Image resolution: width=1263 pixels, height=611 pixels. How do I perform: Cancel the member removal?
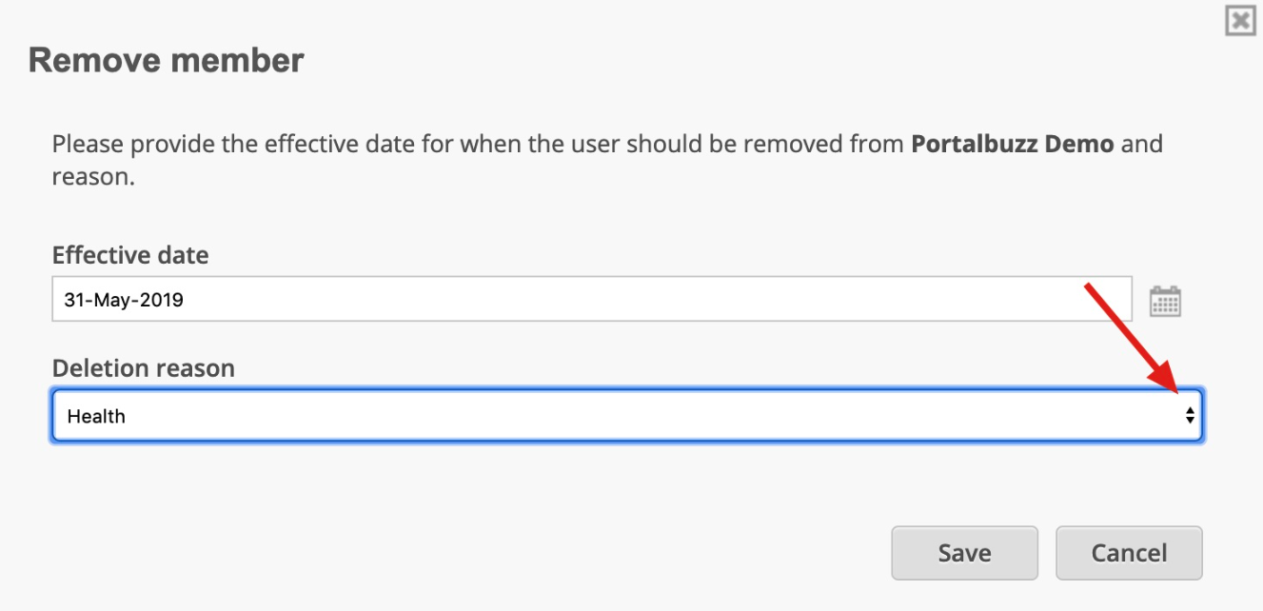click(x=1129, y=553)
